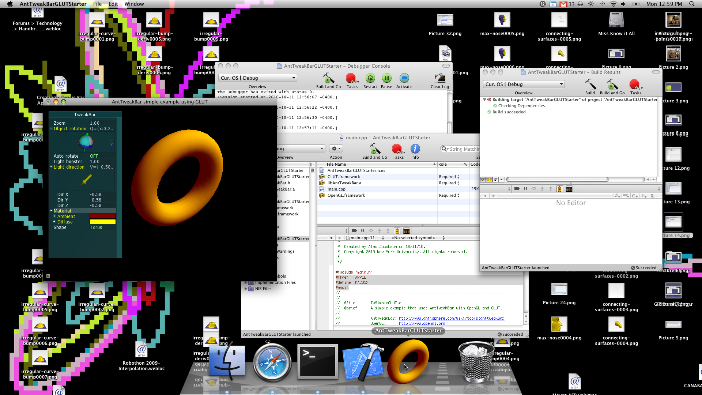702x395 pixels.
Task: Click Build and Go in Debugger Console
Action: (x=328, y=79)
